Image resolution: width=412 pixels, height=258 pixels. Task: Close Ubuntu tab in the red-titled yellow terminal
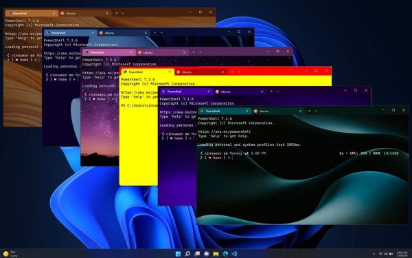(x=223, y=72)
